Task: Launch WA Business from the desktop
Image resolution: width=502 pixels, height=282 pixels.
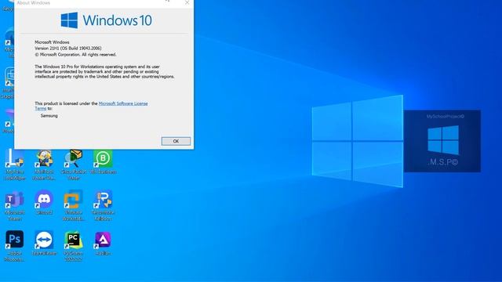Action: [x=103, y=162]
